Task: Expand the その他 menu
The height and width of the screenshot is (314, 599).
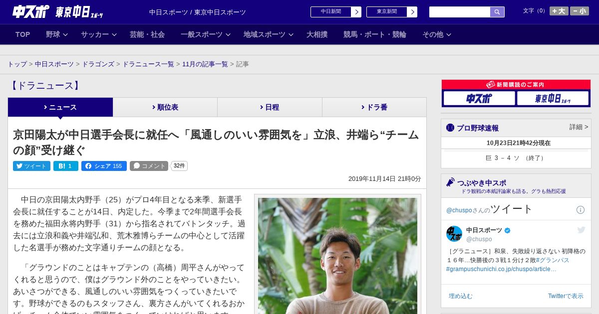Action: pos(437,34)
